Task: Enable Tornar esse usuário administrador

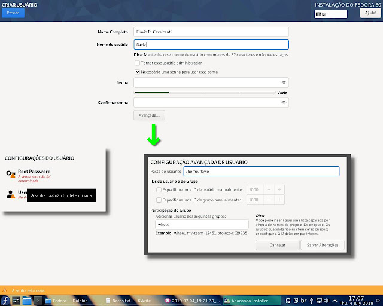Action: pyautogui.click(x=137, y=63)
